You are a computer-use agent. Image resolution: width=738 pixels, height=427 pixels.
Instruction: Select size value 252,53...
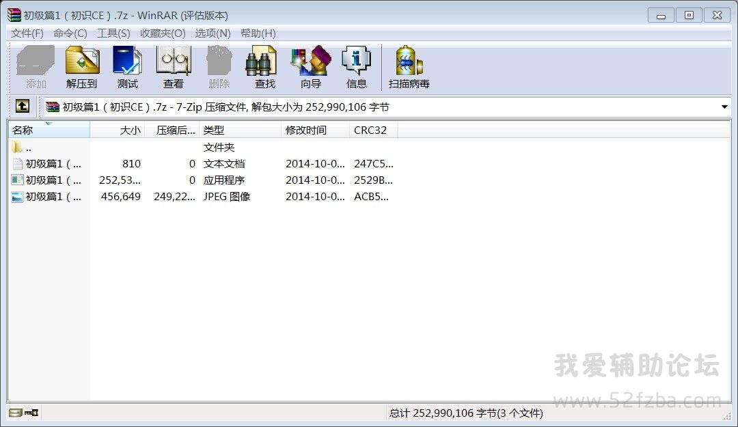120,180
